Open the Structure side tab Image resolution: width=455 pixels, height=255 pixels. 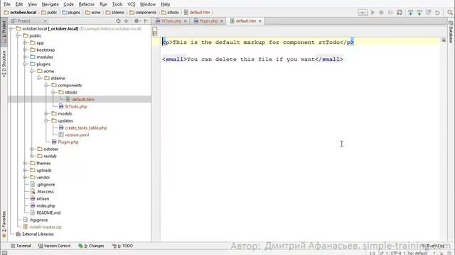pyautogui.click(x=4, y=64)
